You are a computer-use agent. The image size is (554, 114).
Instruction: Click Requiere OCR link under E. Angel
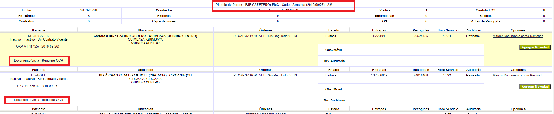click(53, 100)
